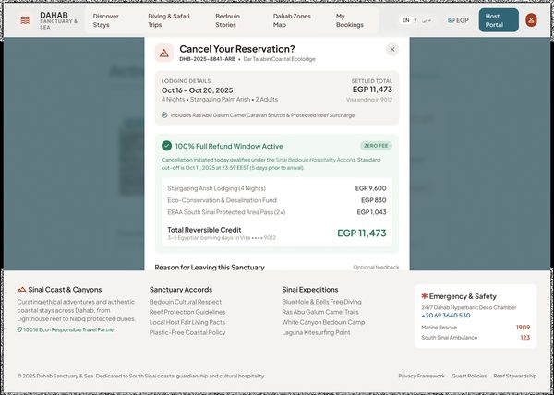Screen dimensions: 554x395
Task: Open Bedouin Cultural Respect link
Action: 186,302
